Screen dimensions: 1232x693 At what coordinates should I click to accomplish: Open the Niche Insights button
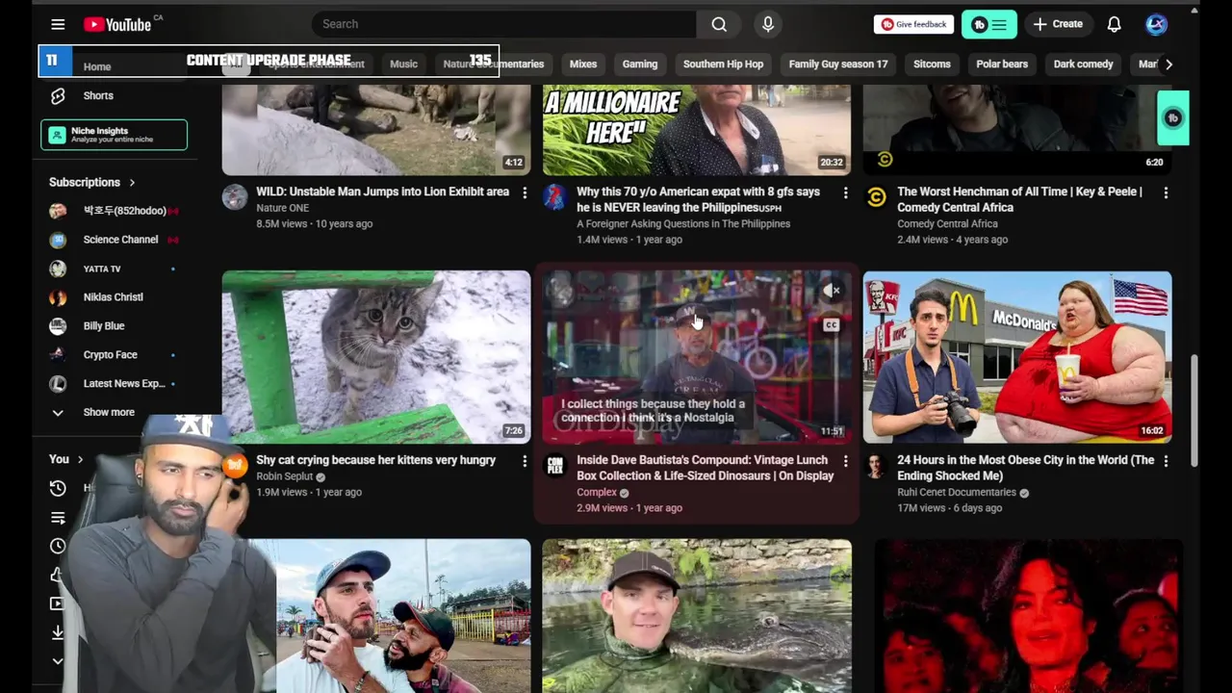pyautogui.click(x=114, y=135)
